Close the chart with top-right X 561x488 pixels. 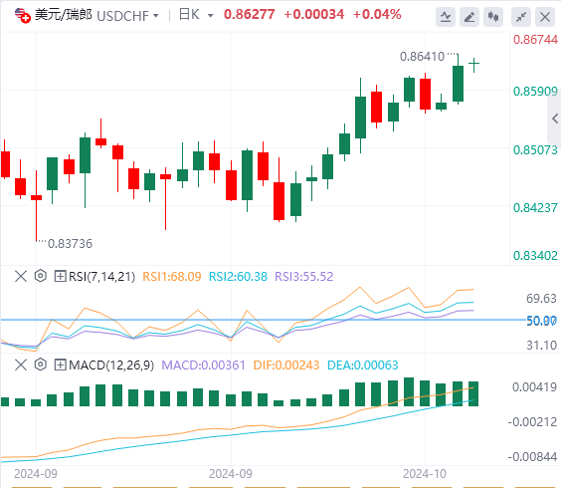(x=545, y=17)
